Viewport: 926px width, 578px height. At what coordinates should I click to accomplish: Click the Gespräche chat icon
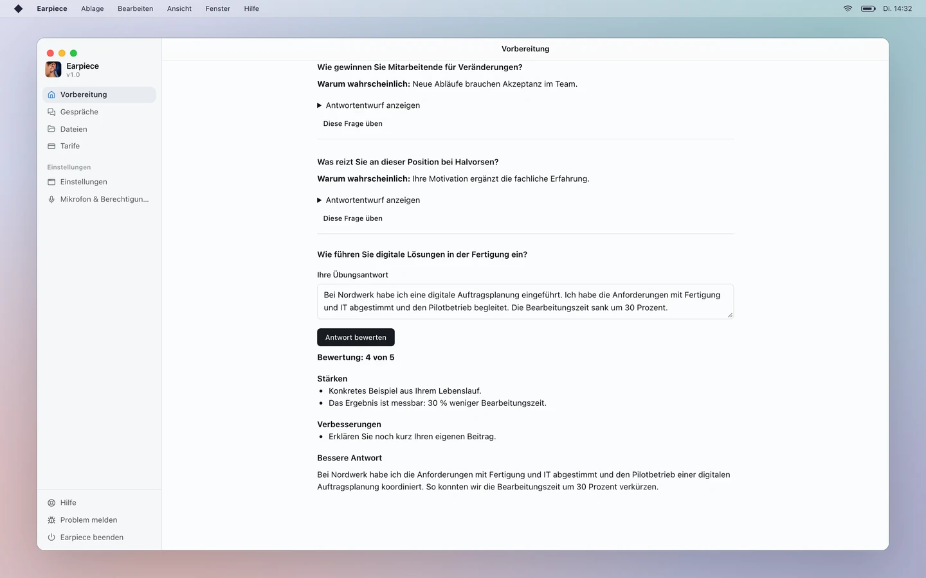click(x=51, y=112)
